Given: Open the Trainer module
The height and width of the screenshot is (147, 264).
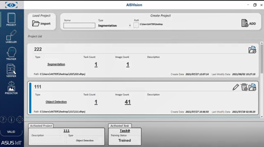Looking at the screenshot, I should point(11,53).
